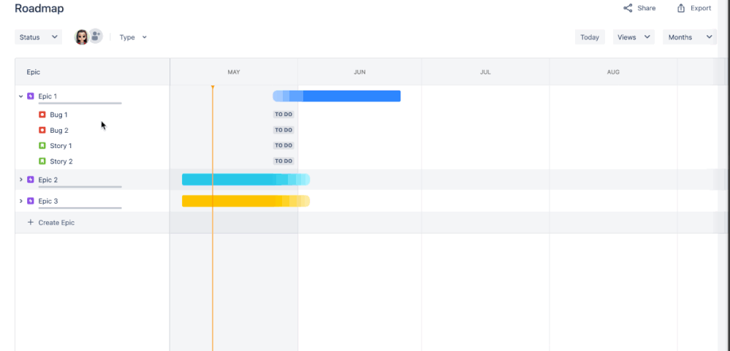This screenshot has height=351, width=730.
Task: Select the Epic 1 title
Action: [47, 96]
